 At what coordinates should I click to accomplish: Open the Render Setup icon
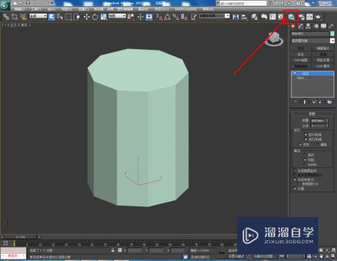(301, 17)
